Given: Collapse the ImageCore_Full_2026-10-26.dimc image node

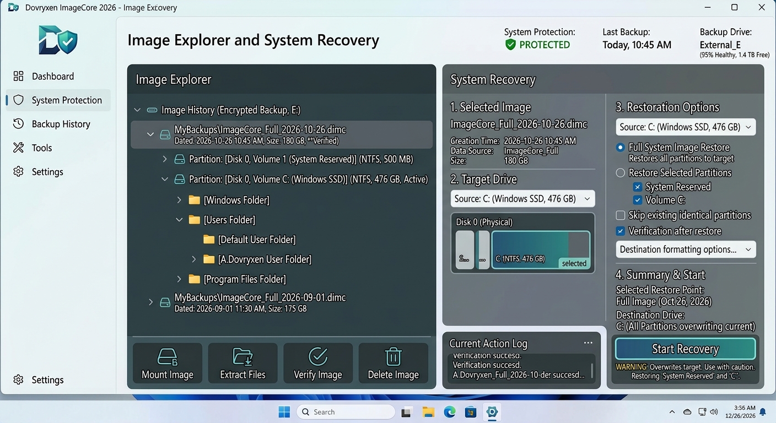Looking at the screenshot, I should pyautogui.click(x=150, y=134).
